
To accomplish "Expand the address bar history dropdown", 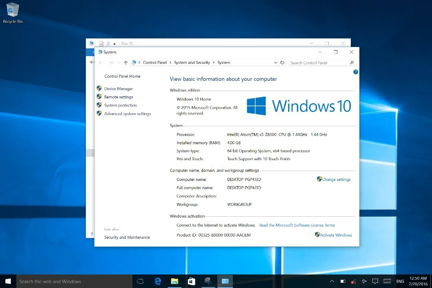I will coord(276,63).
